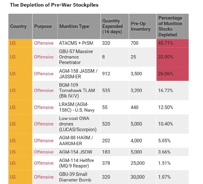This screenshot has height=184, width=203.
Task: Click the red 45.71% depletion cell
Action: click(x=172, y=43)
